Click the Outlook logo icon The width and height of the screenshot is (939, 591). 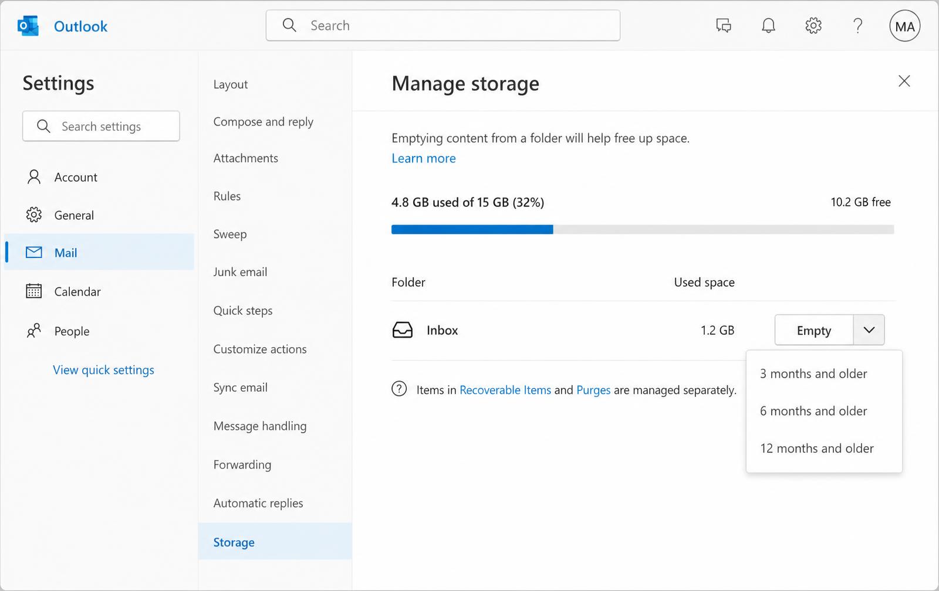click(x=28, y=26)
